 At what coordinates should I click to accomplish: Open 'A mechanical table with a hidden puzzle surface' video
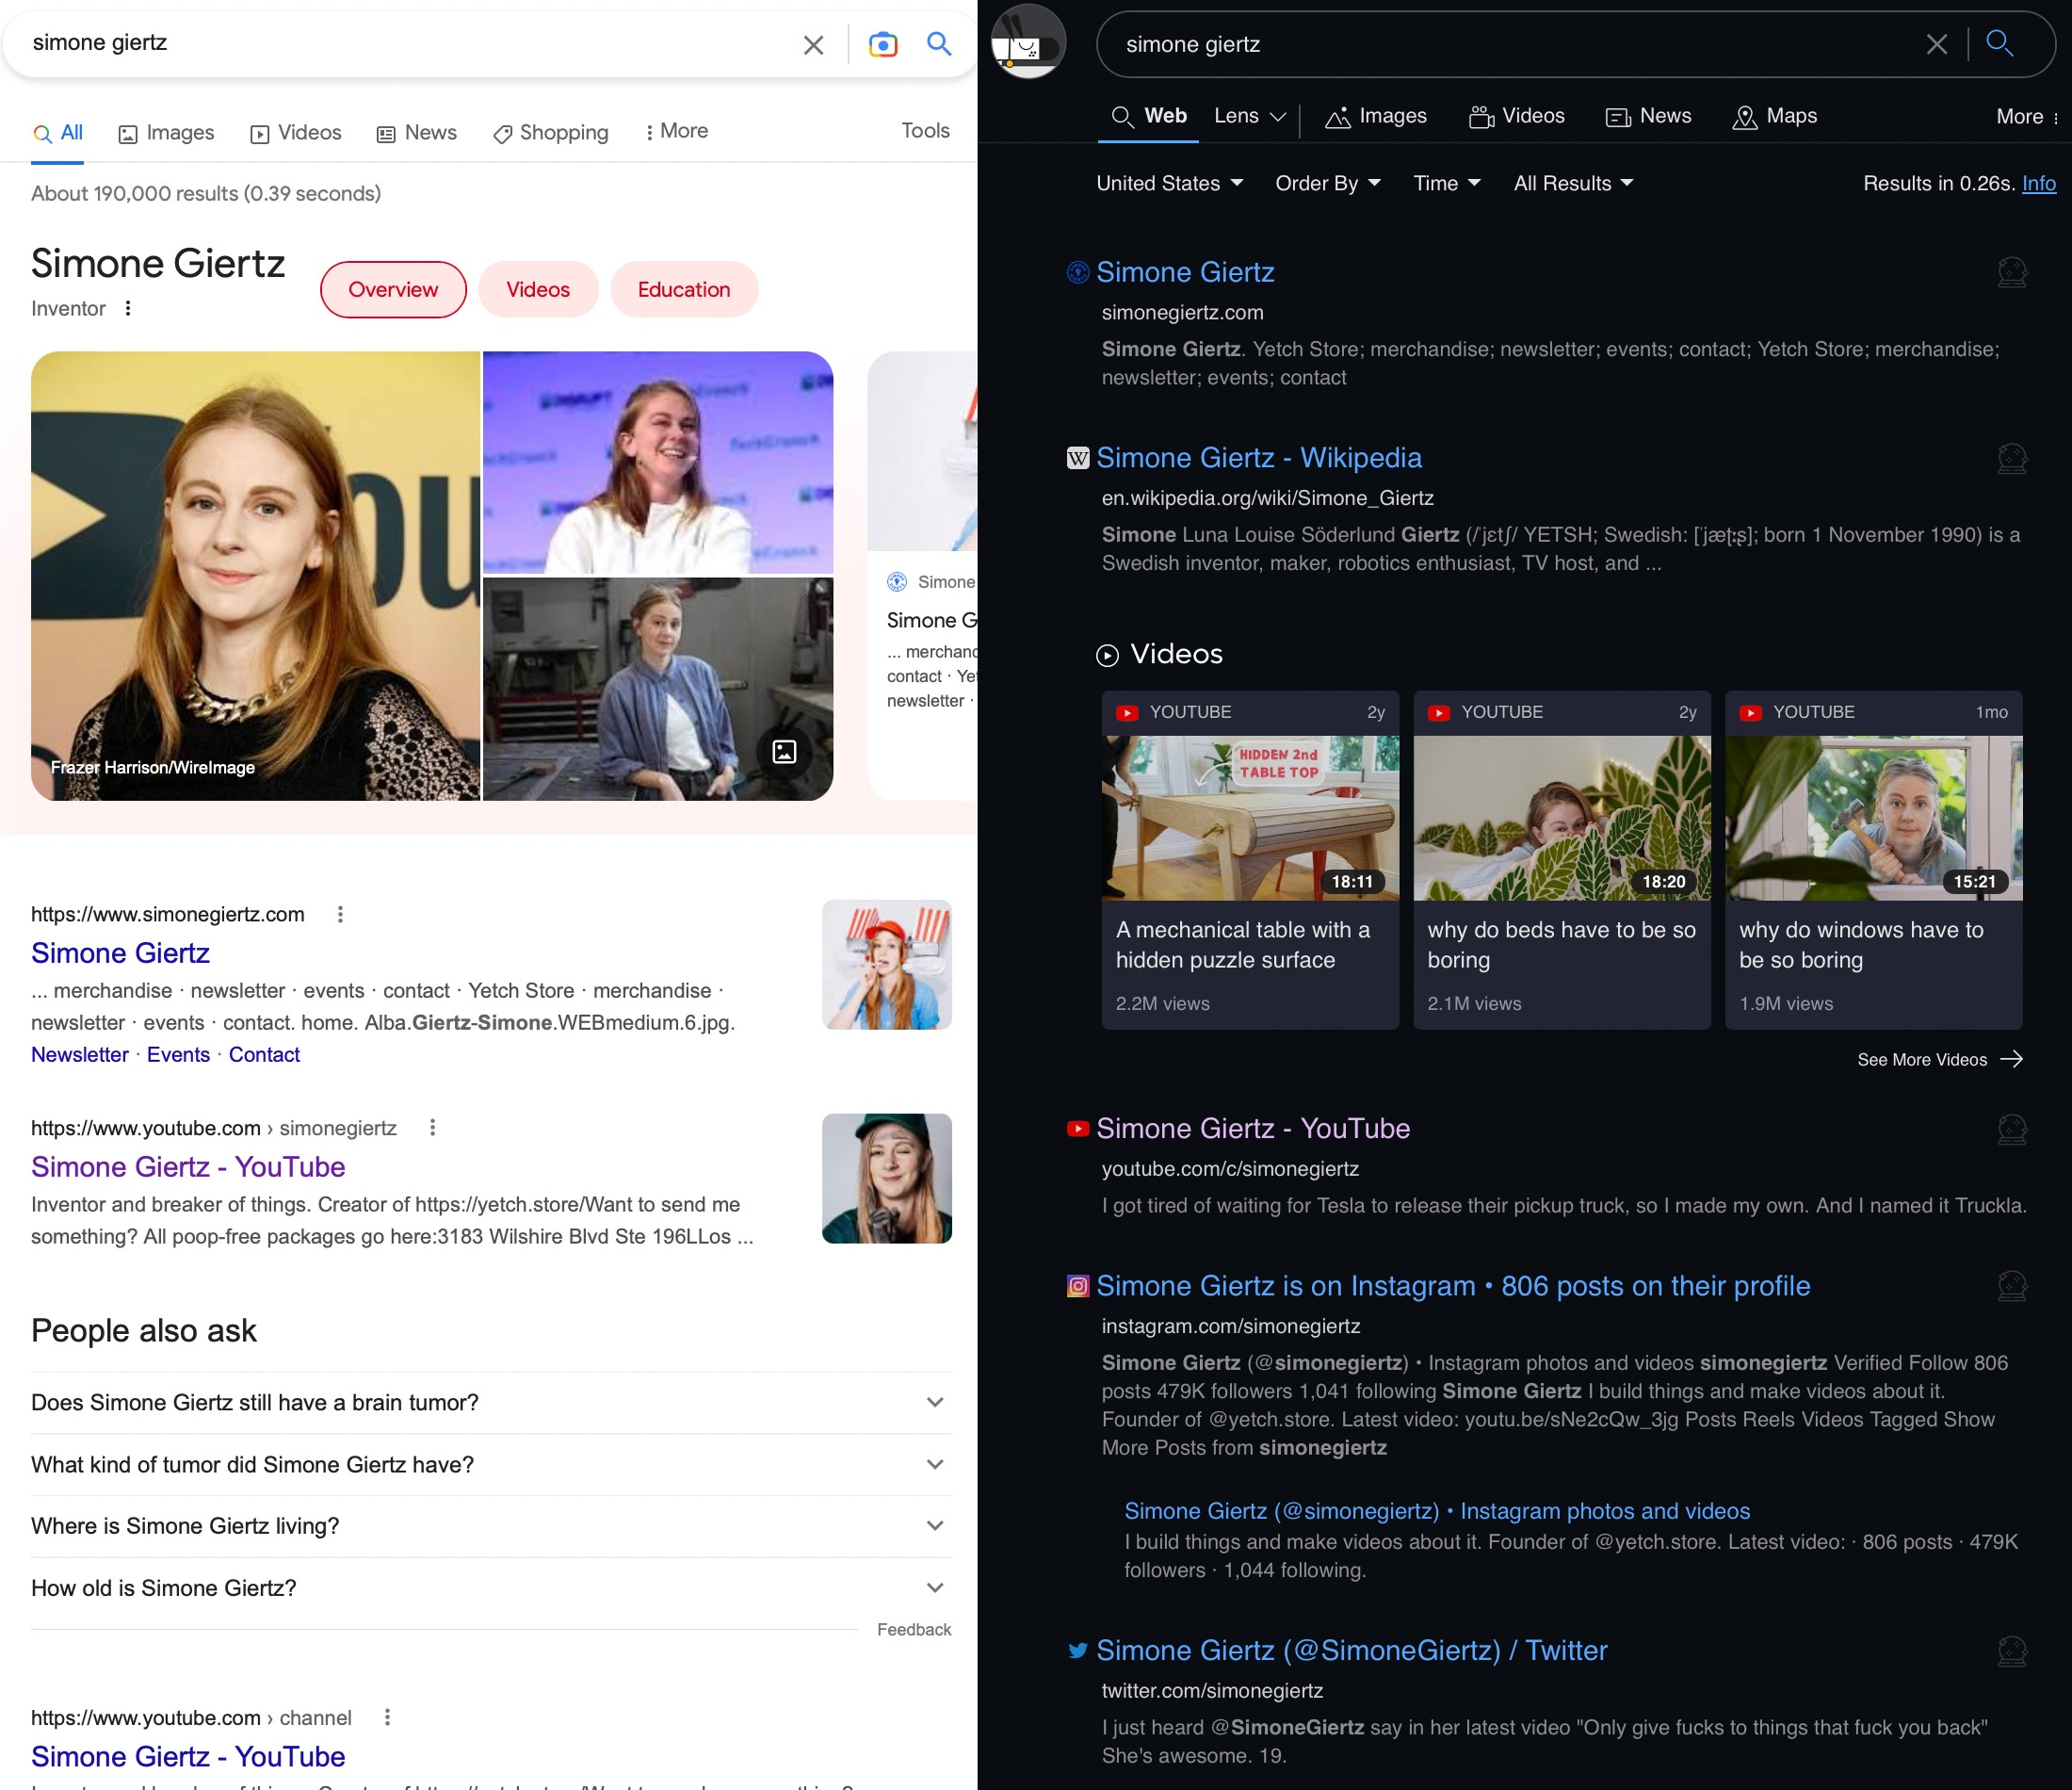(x=1250, y=859)
